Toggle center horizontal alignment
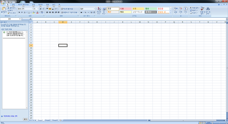 point(50,12)
